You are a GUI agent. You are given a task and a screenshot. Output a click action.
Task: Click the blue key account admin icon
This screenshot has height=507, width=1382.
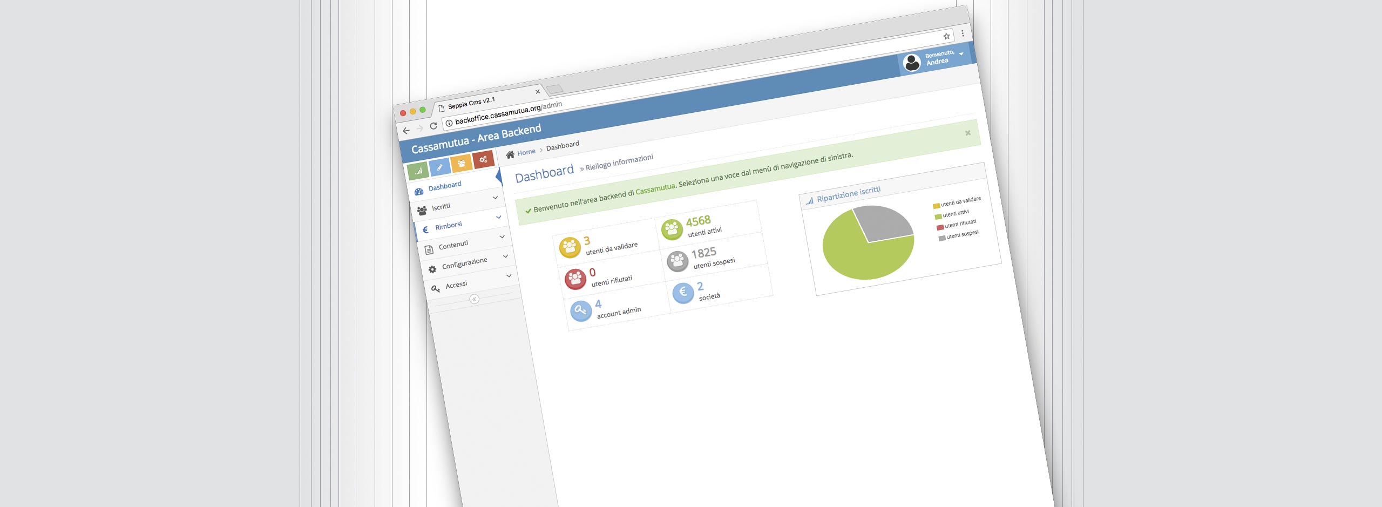[x=581, y=311]
